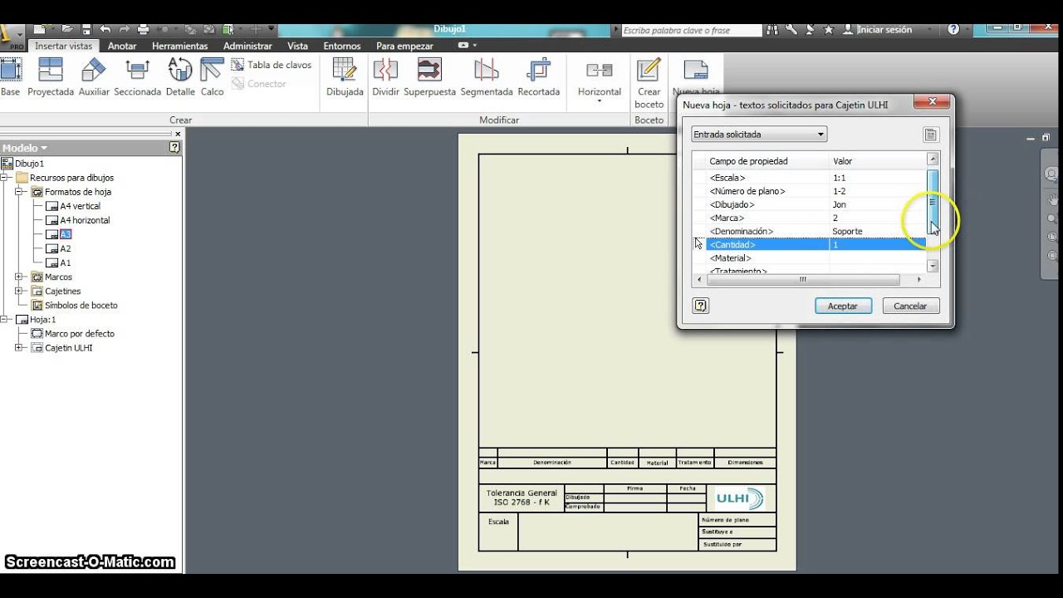The width and height of the screenshot is (1063, 598).
Task: Click the Redo arrow in quick access toolbar
Action: [125, 29]
